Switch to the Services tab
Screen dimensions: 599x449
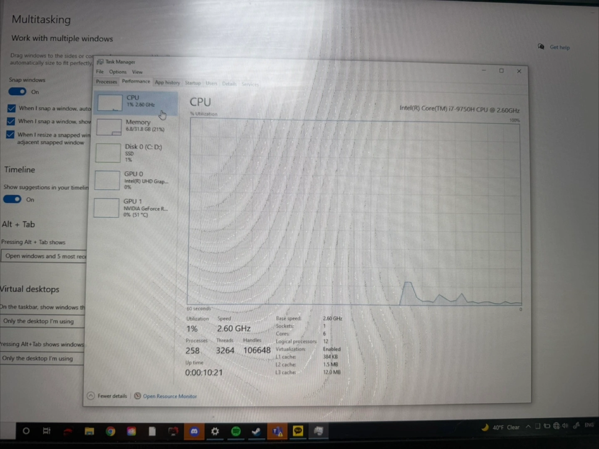point(250,84)
